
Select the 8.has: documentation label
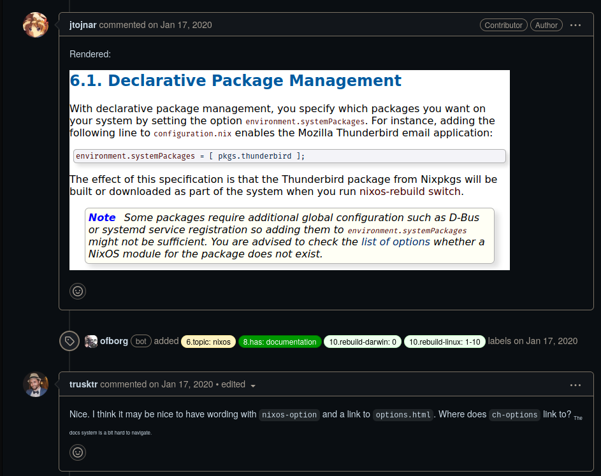click(280, 342)
